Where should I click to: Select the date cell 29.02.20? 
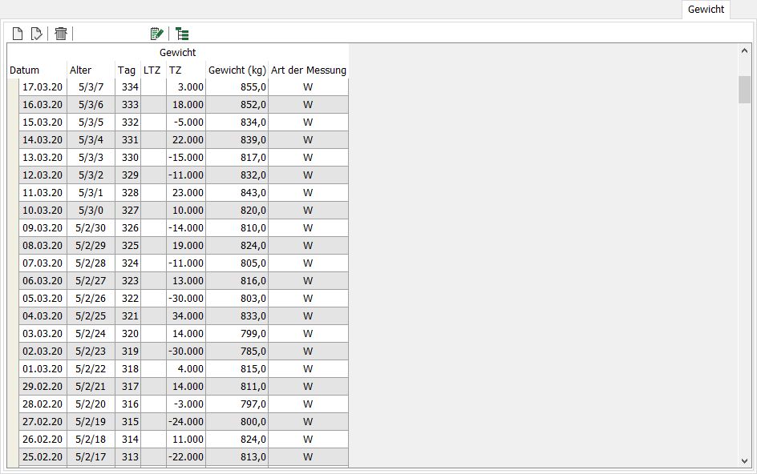[x=43, y=386]
